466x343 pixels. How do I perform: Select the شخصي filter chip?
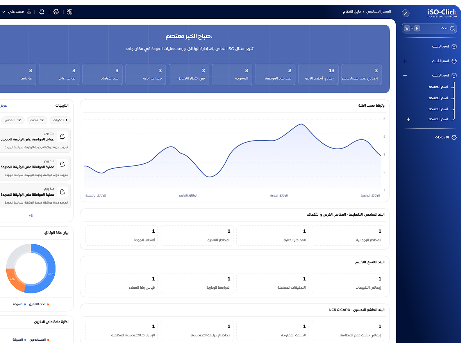pos(12,120)
